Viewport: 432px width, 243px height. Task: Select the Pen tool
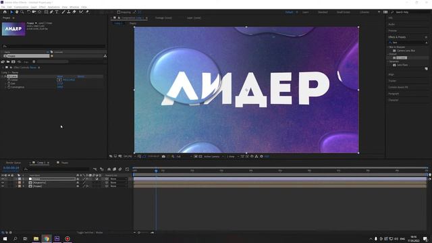click(51, 12)
